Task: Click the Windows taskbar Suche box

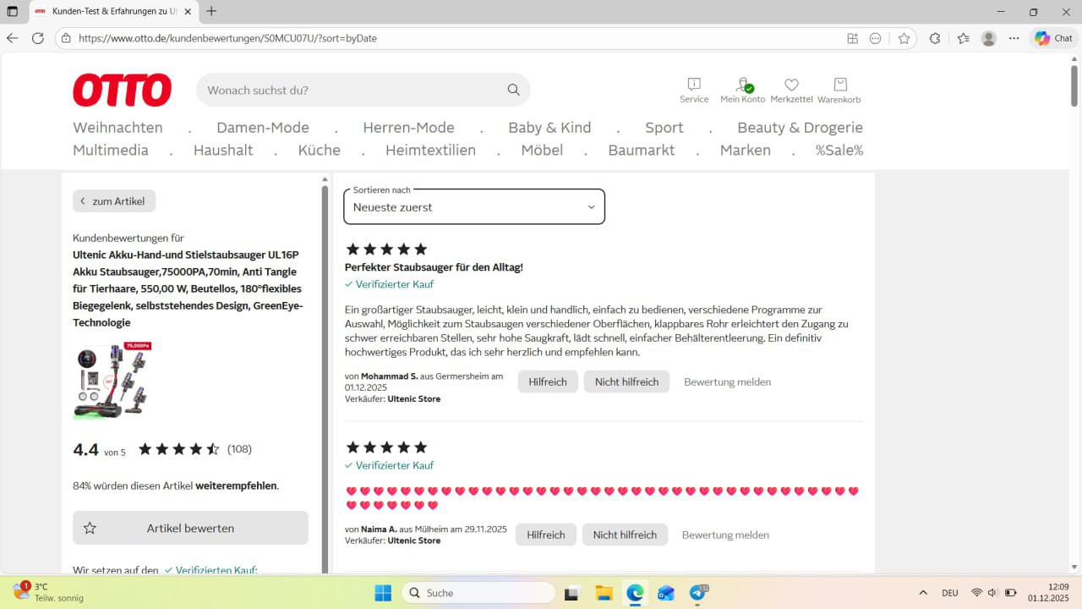Action: coord(478,593)
